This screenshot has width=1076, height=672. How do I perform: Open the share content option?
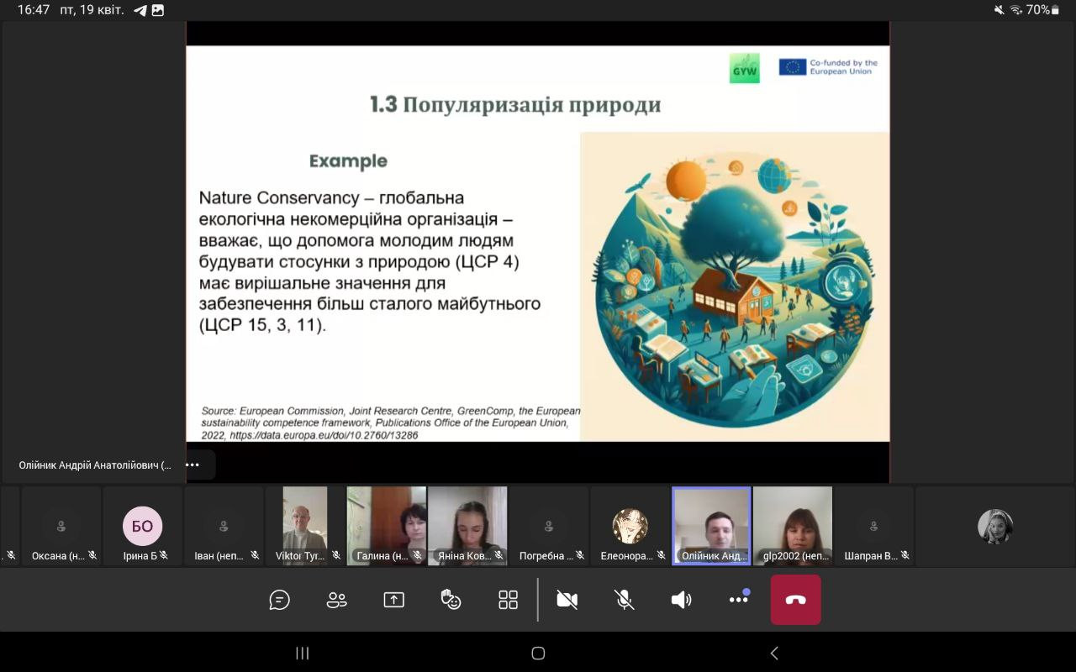[x=393, y=600]
